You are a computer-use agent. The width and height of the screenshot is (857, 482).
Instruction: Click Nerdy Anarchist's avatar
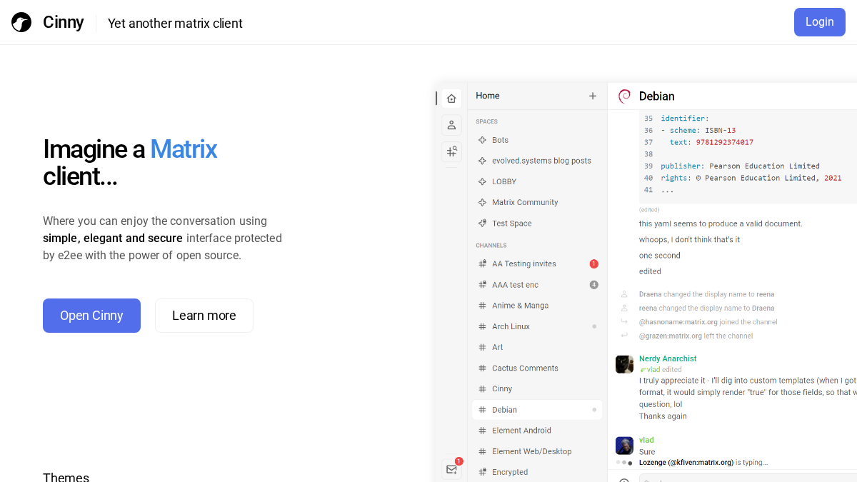(624, 364)
